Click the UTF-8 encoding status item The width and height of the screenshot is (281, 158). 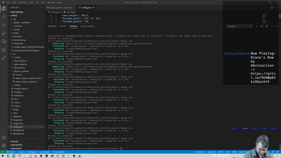[220, 152]
